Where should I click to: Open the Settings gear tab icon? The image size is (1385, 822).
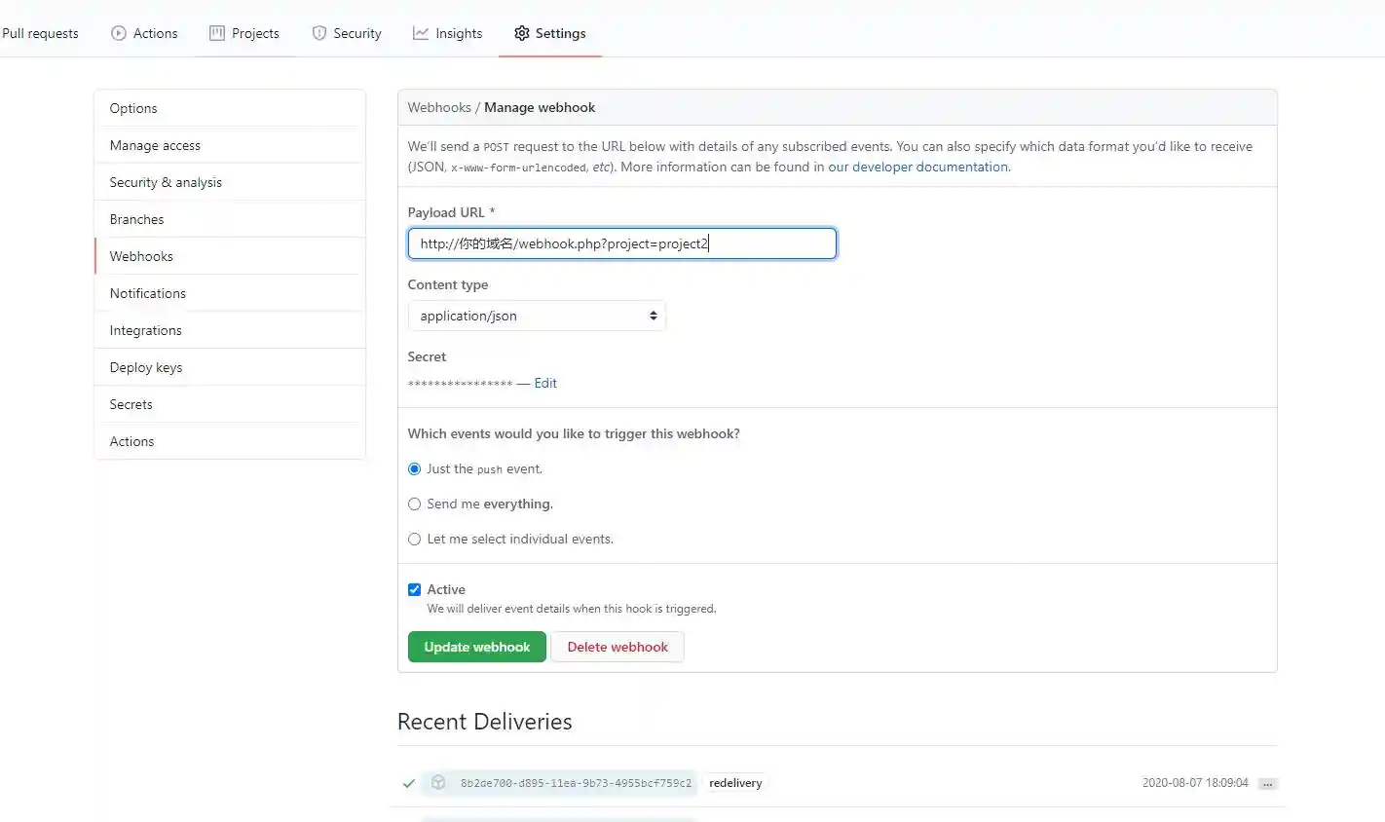tap(521, 32)
